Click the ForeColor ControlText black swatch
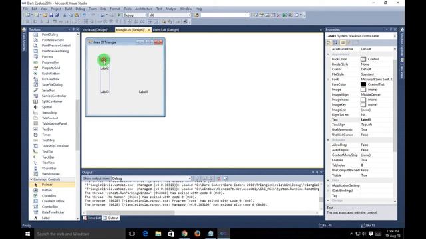Screen dimensions: 426x239 [x=363, y=84]
